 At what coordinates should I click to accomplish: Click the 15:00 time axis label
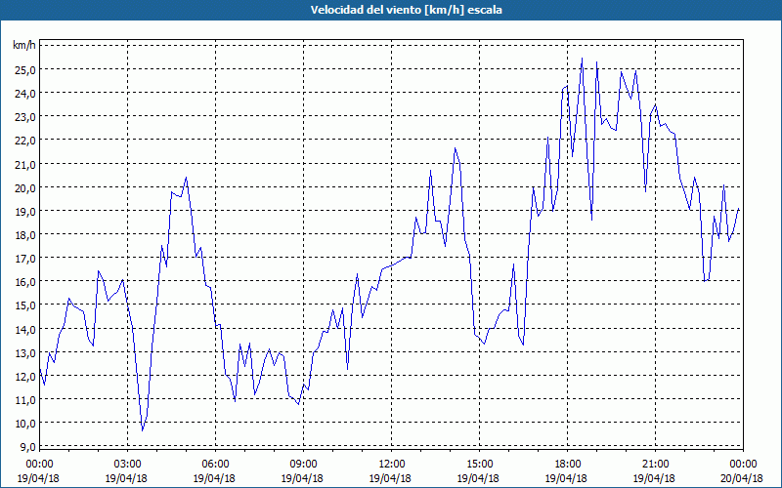(479, 465)
